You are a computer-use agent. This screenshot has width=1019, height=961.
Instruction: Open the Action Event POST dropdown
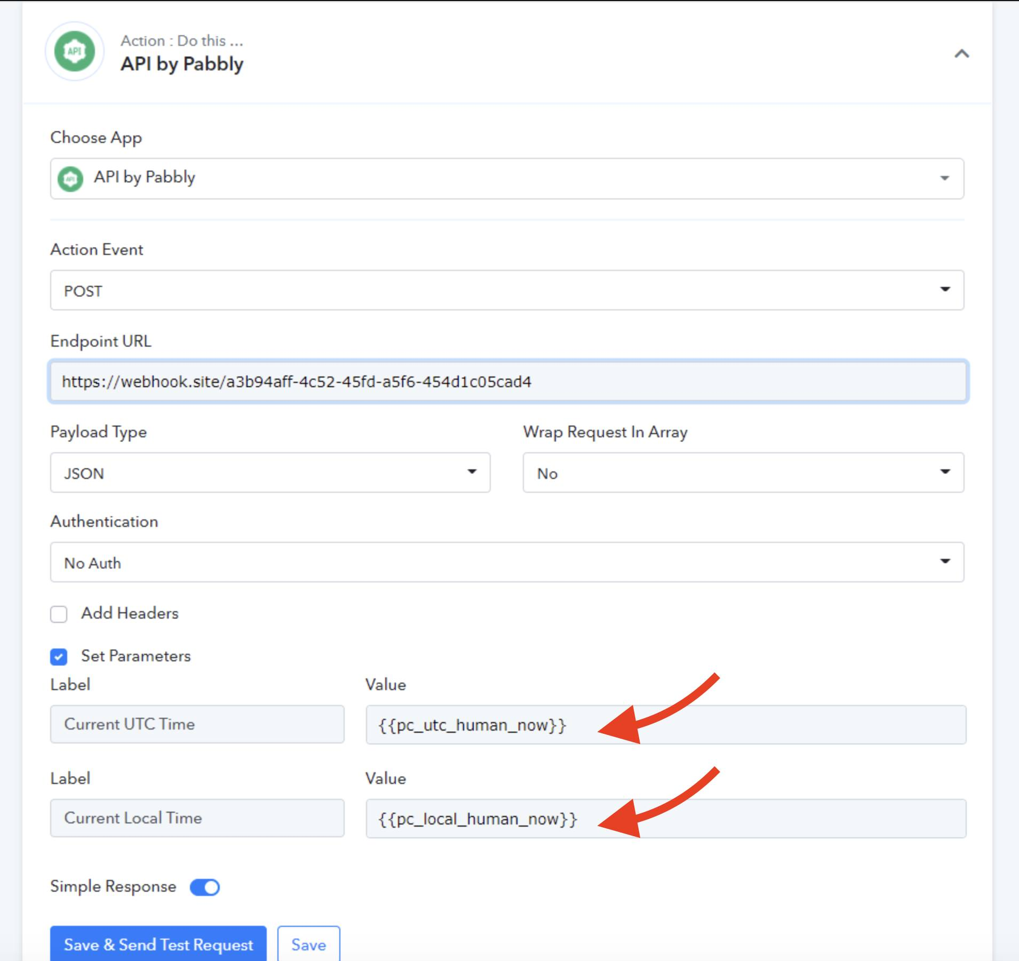507,290
